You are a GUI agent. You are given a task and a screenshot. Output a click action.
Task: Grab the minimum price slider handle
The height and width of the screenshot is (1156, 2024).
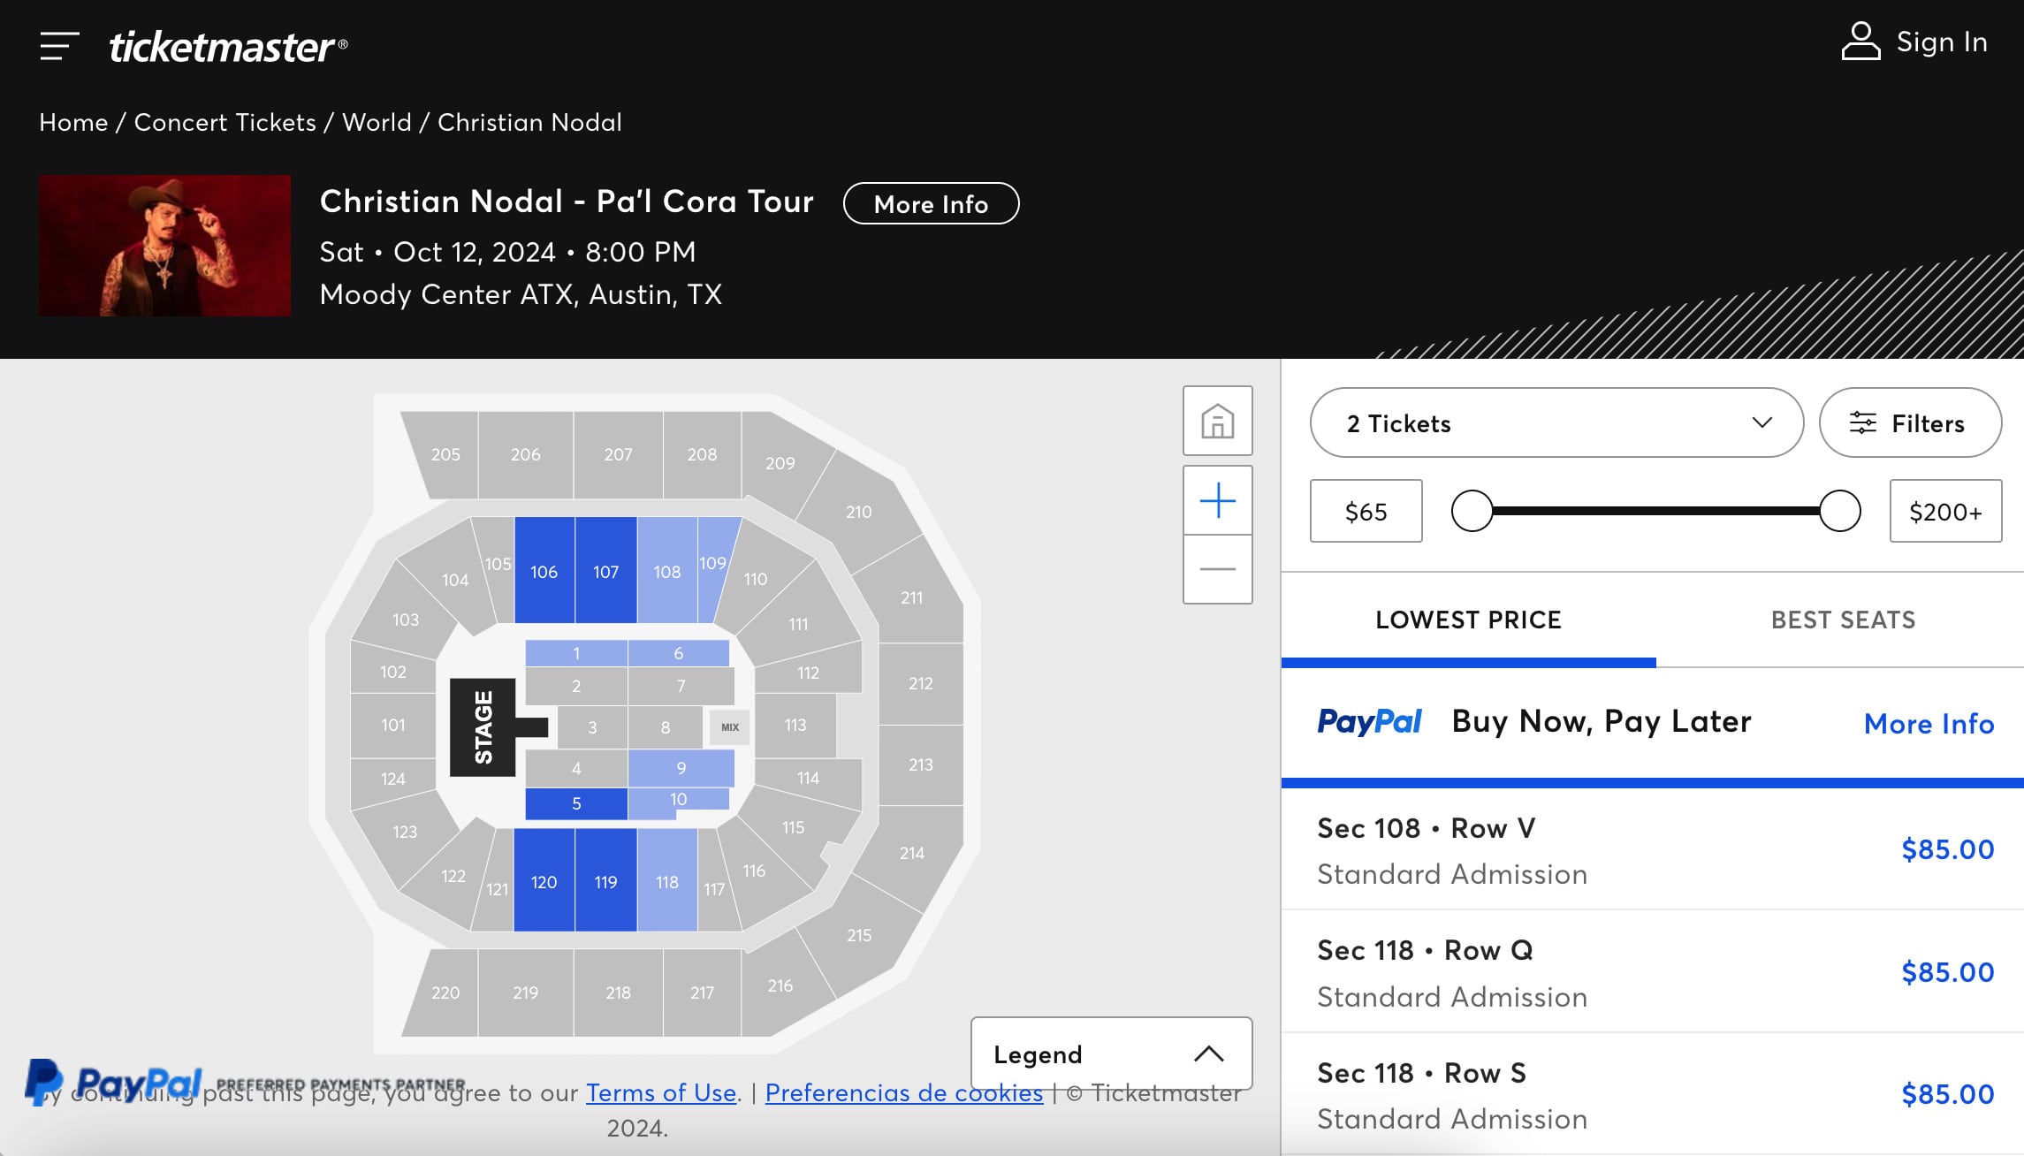(1472, 511)
